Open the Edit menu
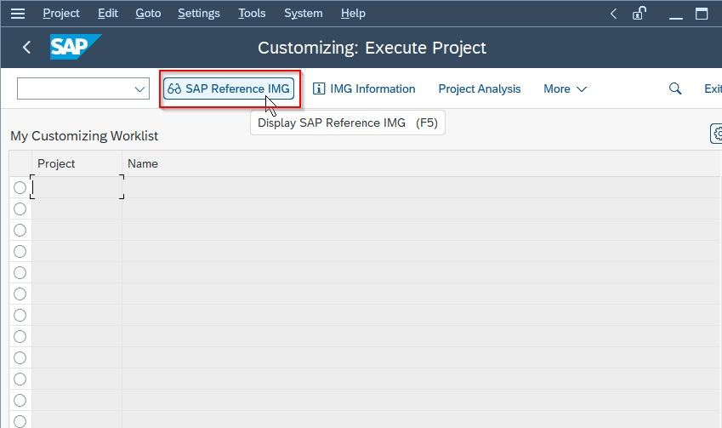The width and height of the screenshot is (722, 428). 108,14
